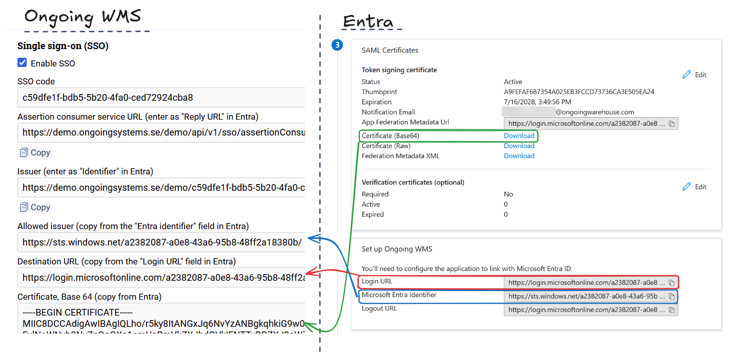Click the Login URL field in Entra
The width and height of the screenshot is (731, 356).
tap(591, 282)
